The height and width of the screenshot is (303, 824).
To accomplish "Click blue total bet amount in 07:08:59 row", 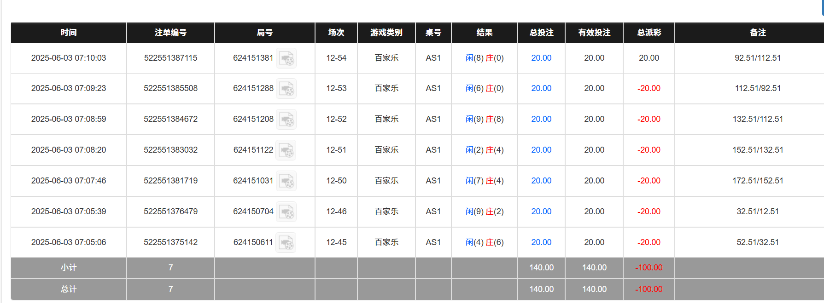I will point(541,119).
